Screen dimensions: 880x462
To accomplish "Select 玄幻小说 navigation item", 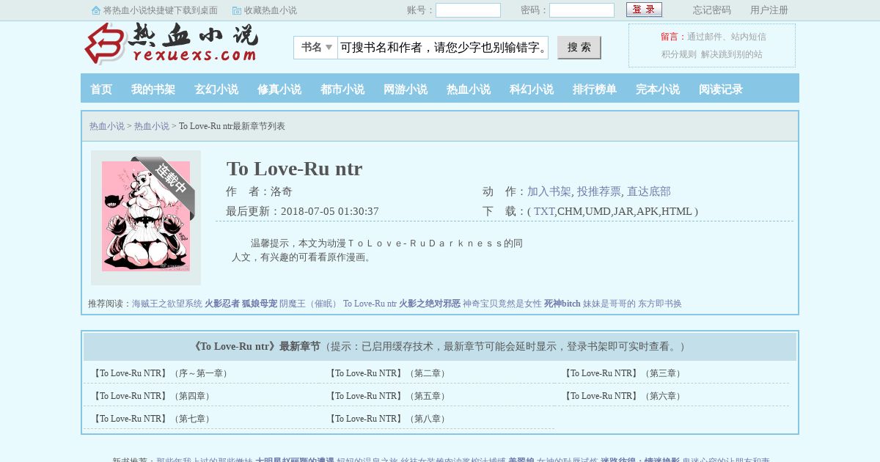I will click(216, 89).
